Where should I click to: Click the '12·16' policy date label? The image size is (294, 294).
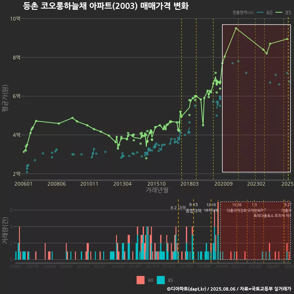coord(211,205)
